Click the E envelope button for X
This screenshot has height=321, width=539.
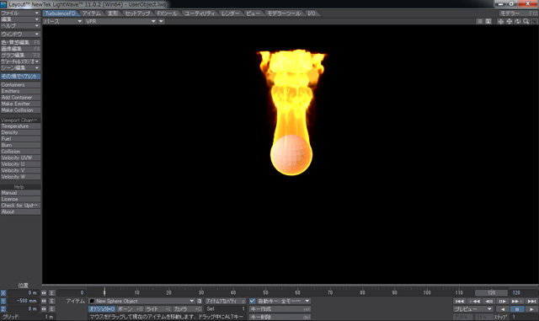tap(51, 293)
